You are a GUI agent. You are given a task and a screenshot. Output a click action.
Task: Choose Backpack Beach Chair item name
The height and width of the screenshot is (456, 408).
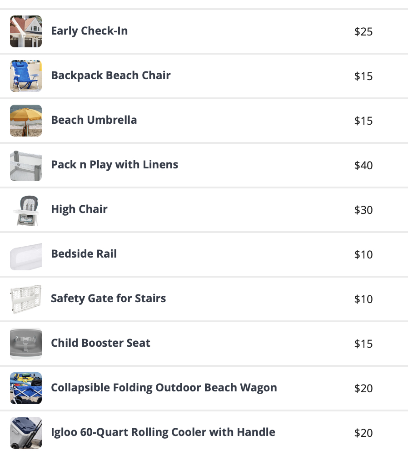(x=111, y=76)
